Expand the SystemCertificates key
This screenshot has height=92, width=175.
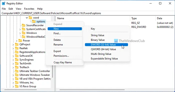[20, 29]
